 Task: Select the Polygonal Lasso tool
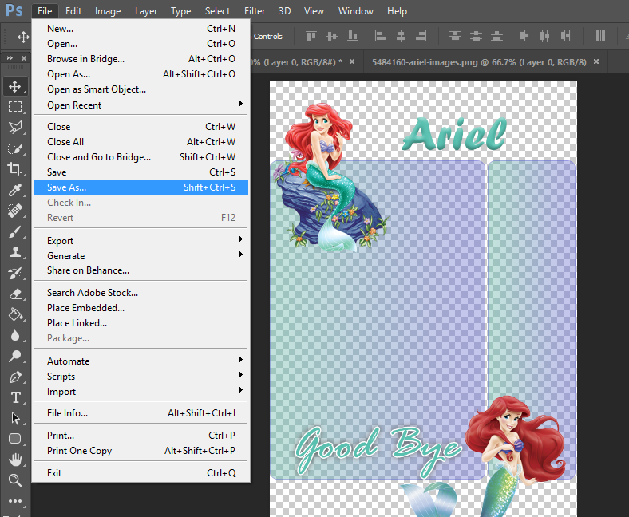15,128
